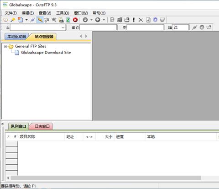The height and width of the screenshot is (189, 219).
Task: Click the exclamation mark Execute icon
Action: 134,20
